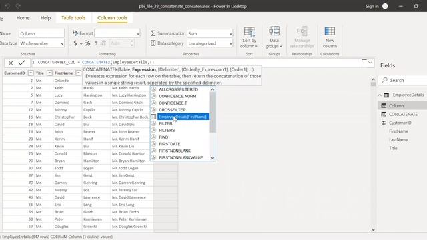
Task: Click the Search magnifier icon in Fields
Action: click(384, 80)
